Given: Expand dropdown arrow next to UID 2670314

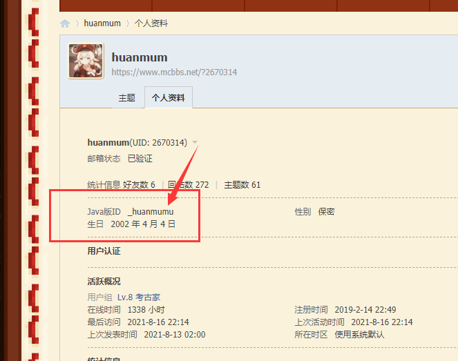Looking at the screenshot, I should 195,142.
